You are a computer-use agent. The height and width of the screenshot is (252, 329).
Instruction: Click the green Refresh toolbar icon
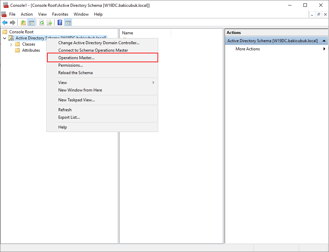click(42, 22)
